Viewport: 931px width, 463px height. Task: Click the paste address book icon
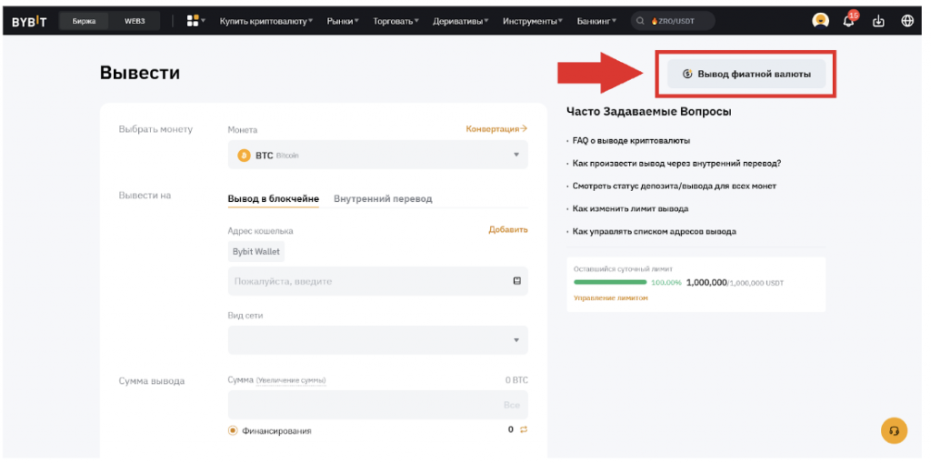[x=516, y=281]
